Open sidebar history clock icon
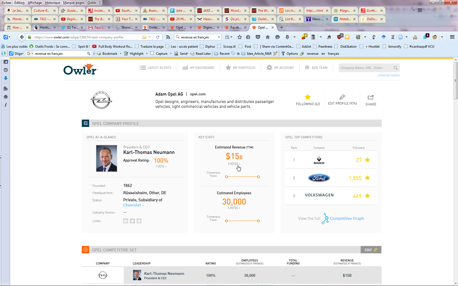The width and height of the screenshot is (458, 286). tap(5, 70)
